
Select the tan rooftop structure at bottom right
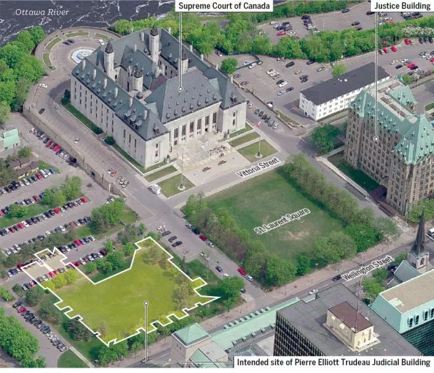(x=350, y=324)
